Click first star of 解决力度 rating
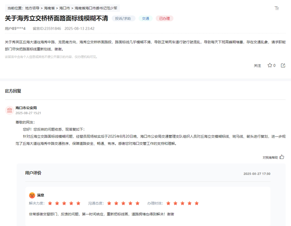This screenshot has width=291, height=226. [50, 203]
